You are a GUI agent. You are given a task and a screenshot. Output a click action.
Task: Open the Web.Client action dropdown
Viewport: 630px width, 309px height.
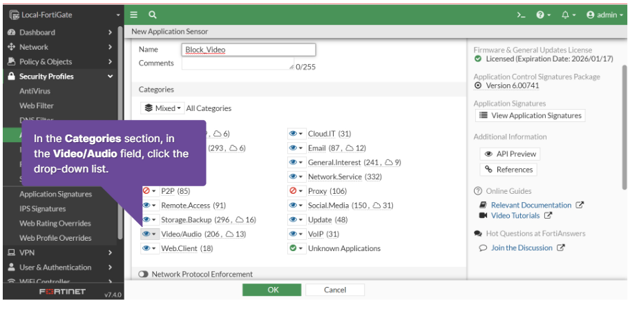[x=150, y=248]
